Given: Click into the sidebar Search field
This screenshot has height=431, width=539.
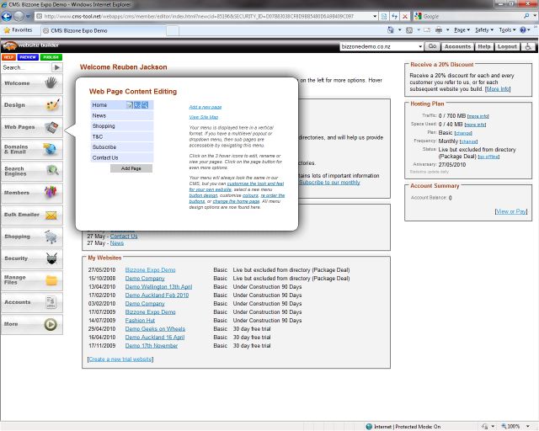Looking at the screenshot, I should click(25, 67).
